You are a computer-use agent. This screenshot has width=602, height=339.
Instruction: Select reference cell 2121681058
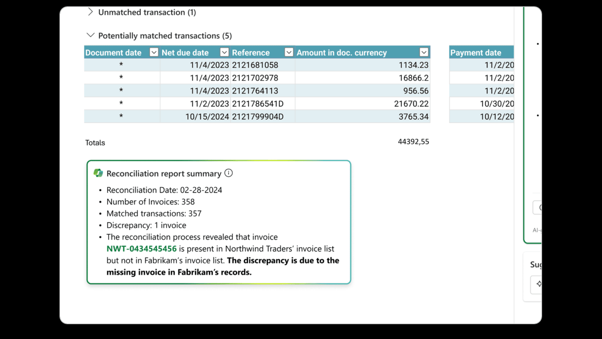[x=263, y=65]
